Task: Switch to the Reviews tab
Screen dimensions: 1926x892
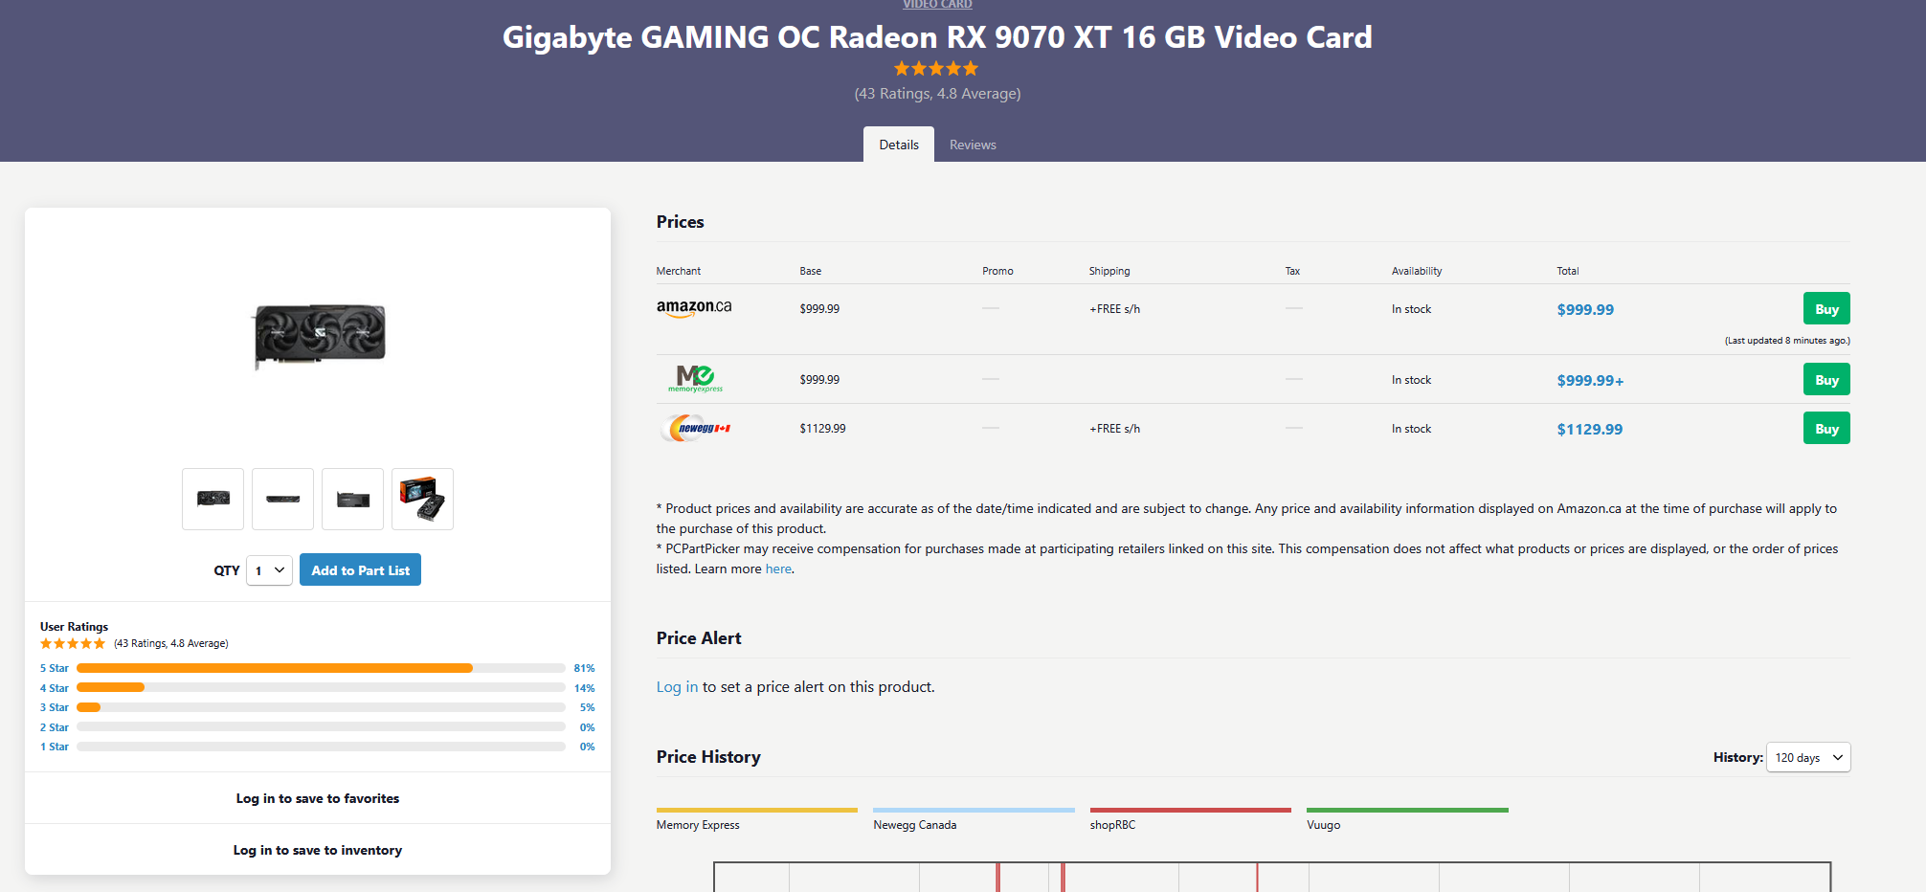Action: point(973,145)
